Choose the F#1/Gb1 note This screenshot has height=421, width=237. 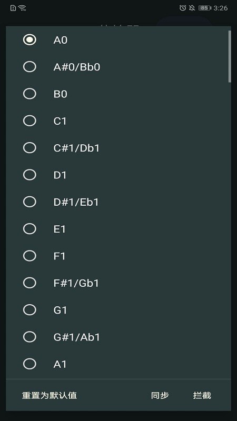click(x=29, y=283)
